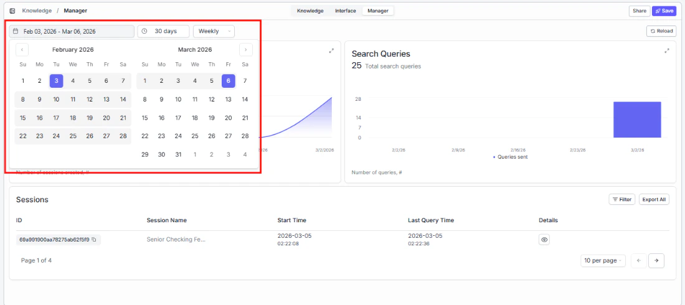Click the March 2026 month heading

point(195,50)
